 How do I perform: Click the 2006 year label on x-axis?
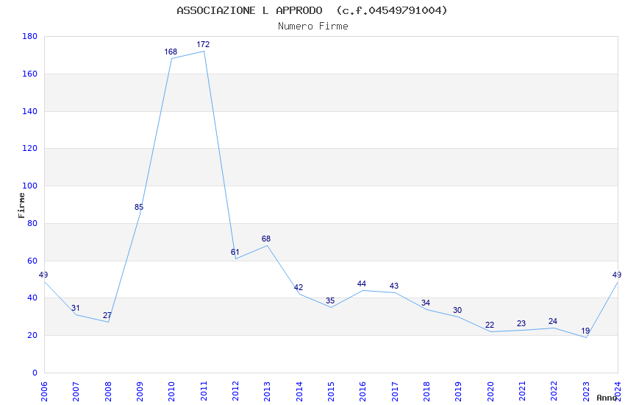44,391
